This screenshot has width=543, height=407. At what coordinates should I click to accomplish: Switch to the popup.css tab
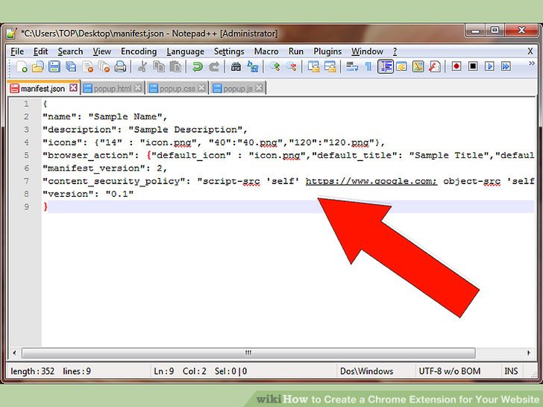pyautogui.click(x=177, y=89)
